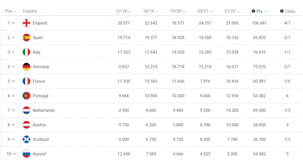Click the help icon beside Clubs

click(282, 11)
